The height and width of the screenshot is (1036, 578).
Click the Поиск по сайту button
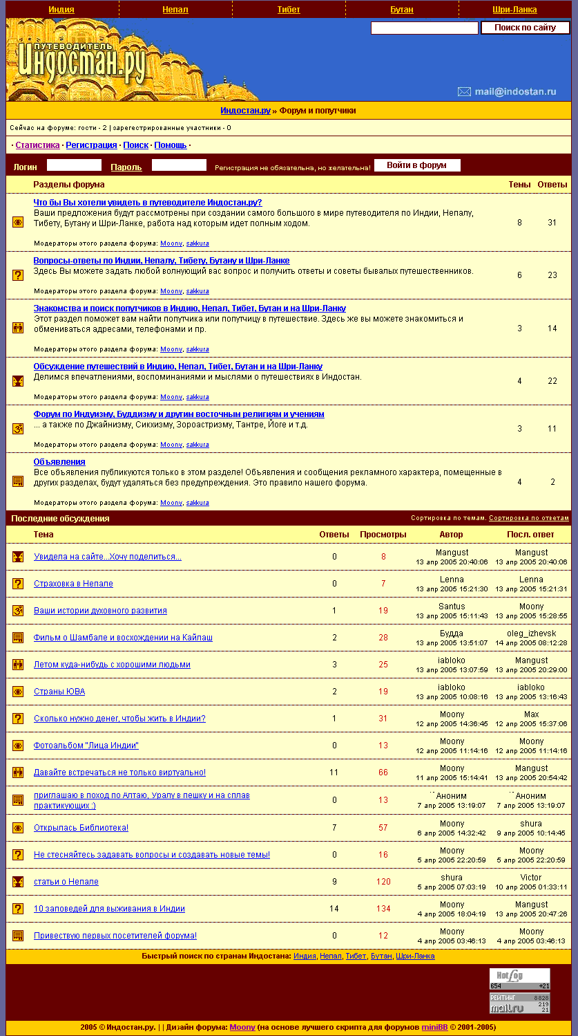[525, 28]
